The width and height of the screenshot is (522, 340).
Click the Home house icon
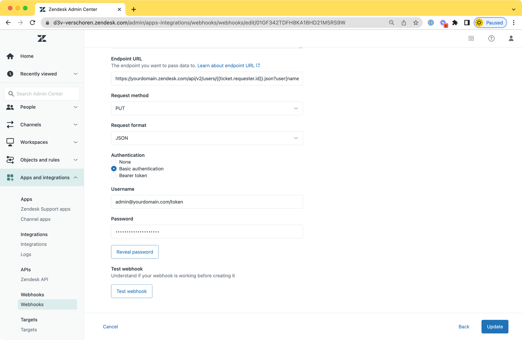(10, 56)
